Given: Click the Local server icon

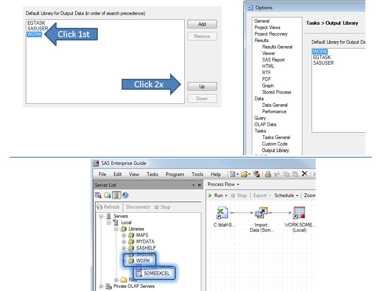Looking at the screenshot, I should tap(116, 222).
